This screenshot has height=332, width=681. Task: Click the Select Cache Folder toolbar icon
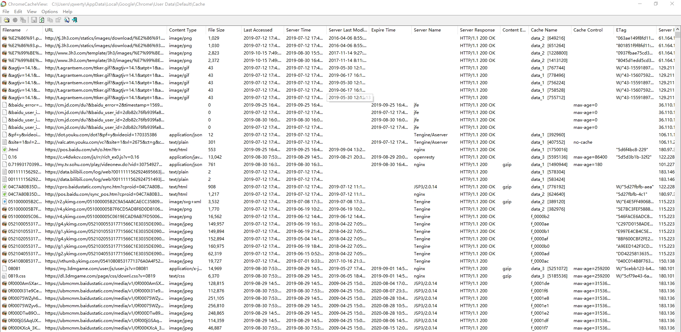[x=6, y=20]
